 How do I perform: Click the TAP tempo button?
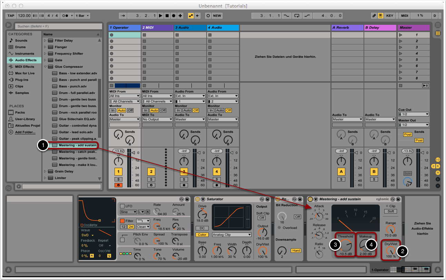pyautogui.click(x=11, y=16)
